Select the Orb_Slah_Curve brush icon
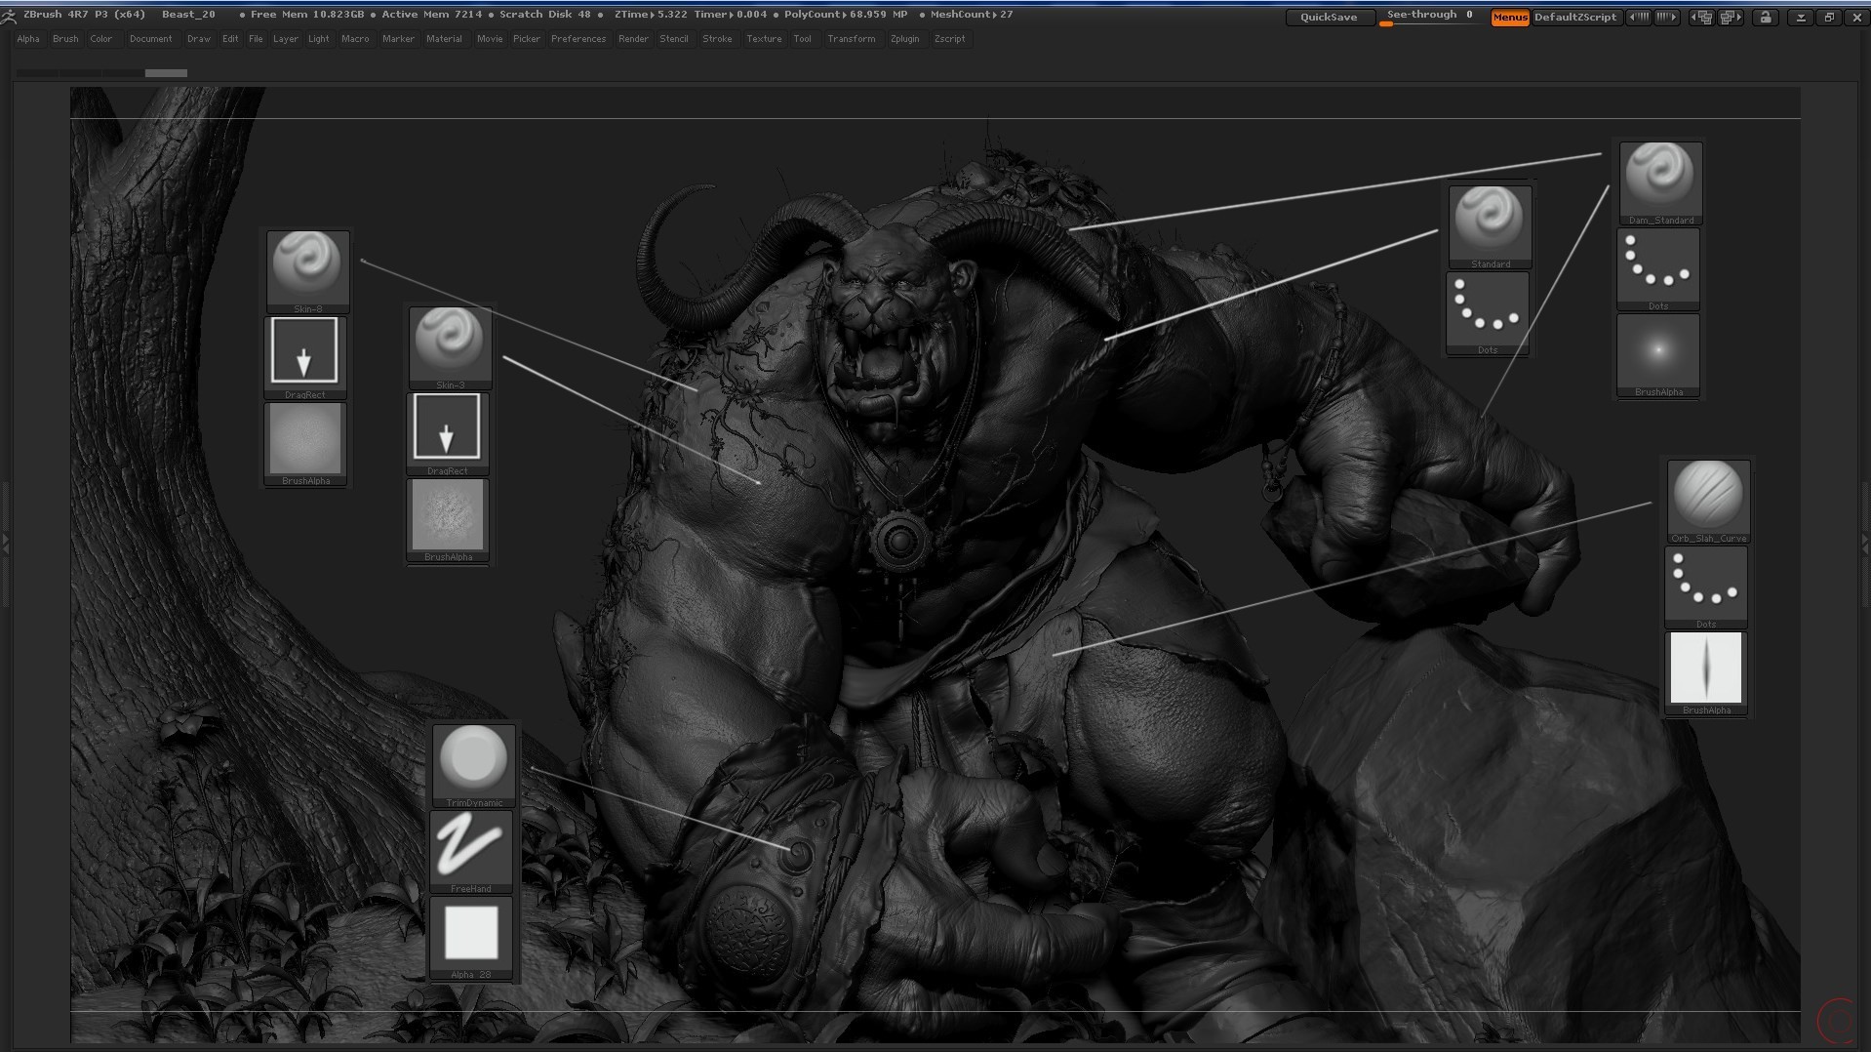 [1708, 502]
